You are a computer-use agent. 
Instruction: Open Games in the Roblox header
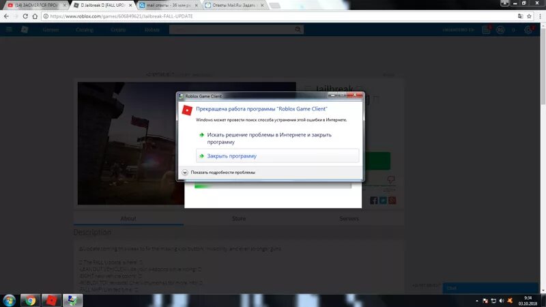coord(51,29)
